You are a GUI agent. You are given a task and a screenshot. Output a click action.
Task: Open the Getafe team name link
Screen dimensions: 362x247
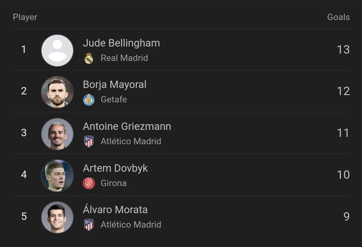pos(114,100)
